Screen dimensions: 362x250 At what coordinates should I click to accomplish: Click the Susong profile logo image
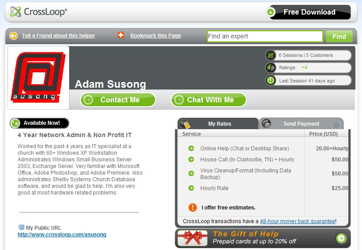(x=38, y=78)
